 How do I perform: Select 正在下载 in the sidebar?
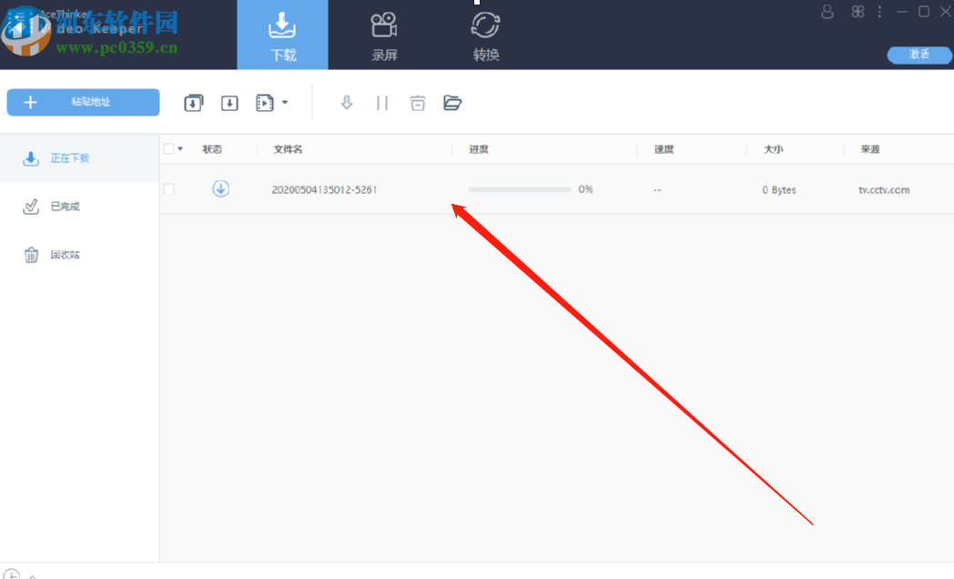point(80,158)
